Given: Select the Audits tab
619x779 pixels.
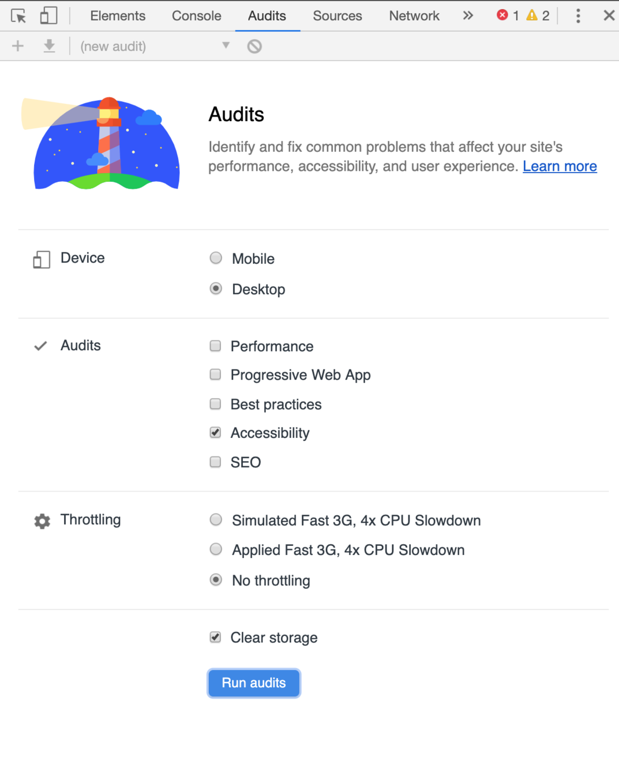Looking at the screenshot, I should pyautogui.click(x=267, y=16).
